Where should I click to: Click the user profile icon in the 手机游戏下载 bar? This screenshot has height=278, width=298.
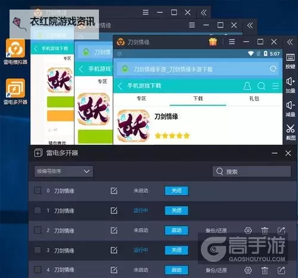pyautogui.click(x=247, y=86)
